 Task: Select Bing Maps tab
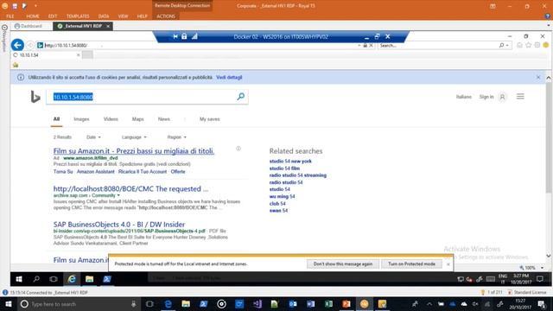pos(138,119)
